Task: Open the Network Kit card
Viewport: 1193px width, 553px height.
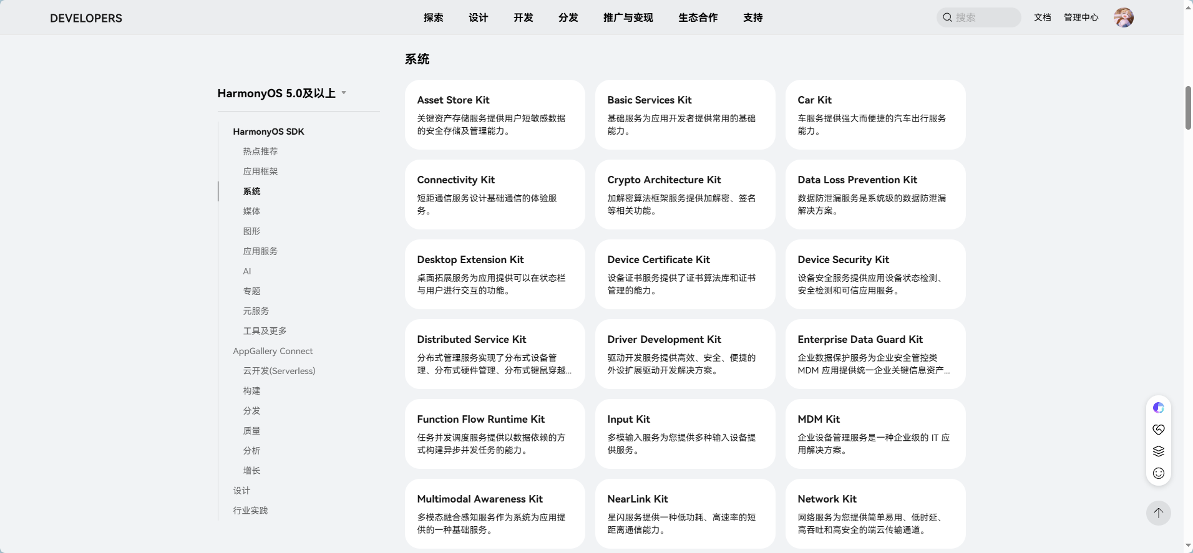Action: 875,514
